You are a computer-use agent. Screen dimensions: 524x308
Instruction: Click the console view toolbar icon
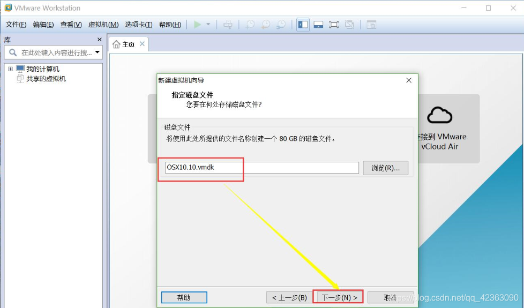[x=371, y=25]
